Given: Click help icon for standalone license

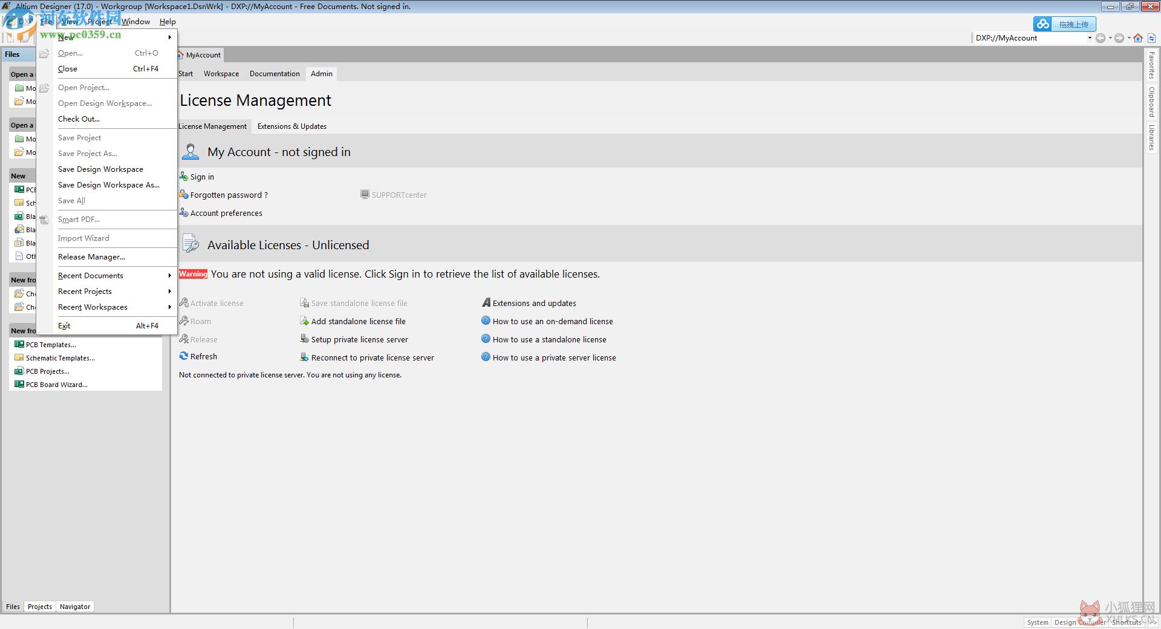Looking at the screenshot, I should click(x=486, y=339).
